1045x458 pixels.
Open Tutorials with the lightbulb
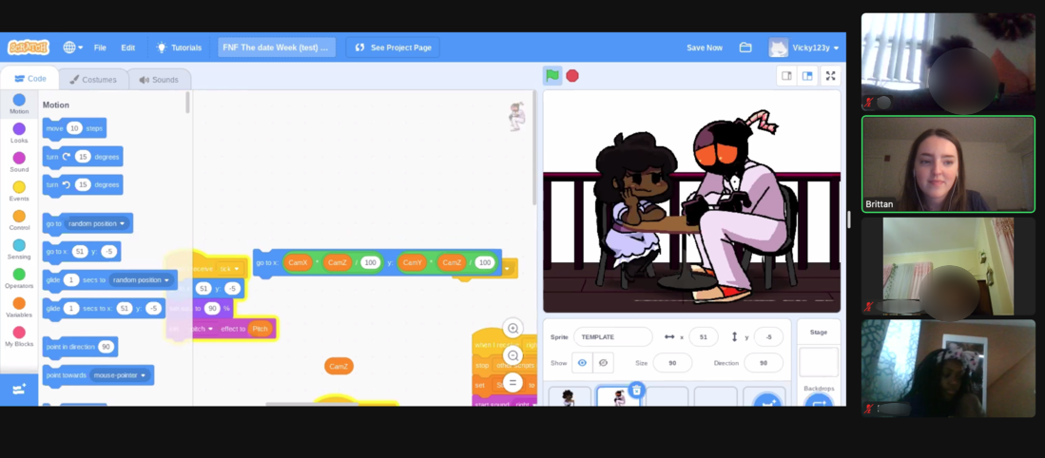coord(179,48)
